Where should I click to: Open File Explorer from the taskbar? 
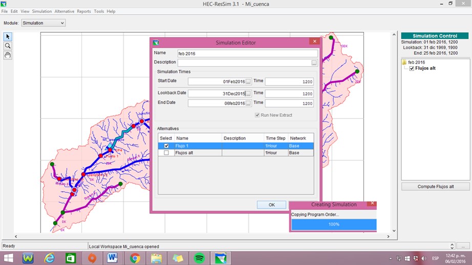pos(156,258)
